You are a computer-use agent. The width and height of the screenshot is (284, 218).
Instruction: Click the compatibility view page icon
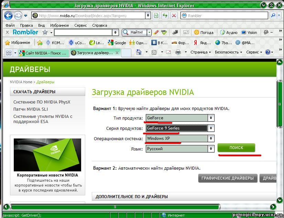pos(156,16)
